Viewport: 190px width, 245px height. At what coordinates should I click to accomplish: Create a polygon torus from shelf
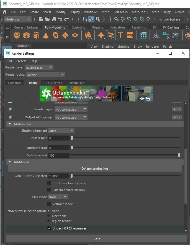coord(56,35)
